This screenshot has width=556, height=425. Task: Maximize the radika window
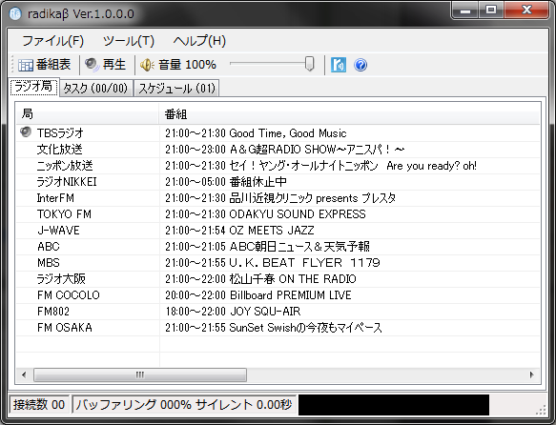coord(491,10)
